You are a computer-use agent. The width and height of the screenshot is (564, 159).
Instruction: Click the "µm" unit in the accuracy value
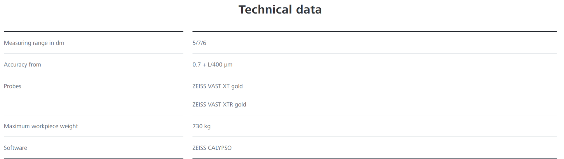click(228, 65)
